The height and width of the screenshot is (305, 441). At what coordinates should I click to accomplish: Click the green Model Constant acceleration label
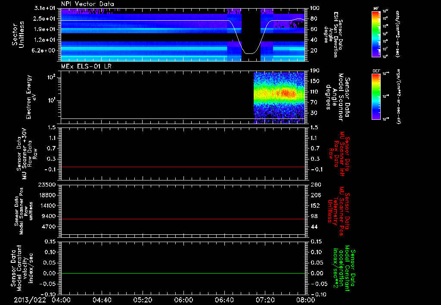pyautogui.click(x=344, y=269)
